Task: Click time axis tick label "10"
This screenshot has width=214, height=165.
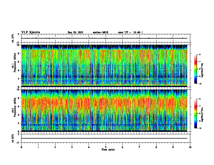Action: [x=190, y=147]
